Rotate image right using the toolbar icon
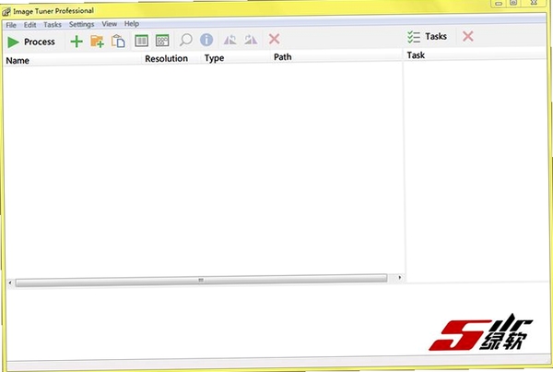Image resolution: width=553 pixels, height=372 pixels. [251, 39]
